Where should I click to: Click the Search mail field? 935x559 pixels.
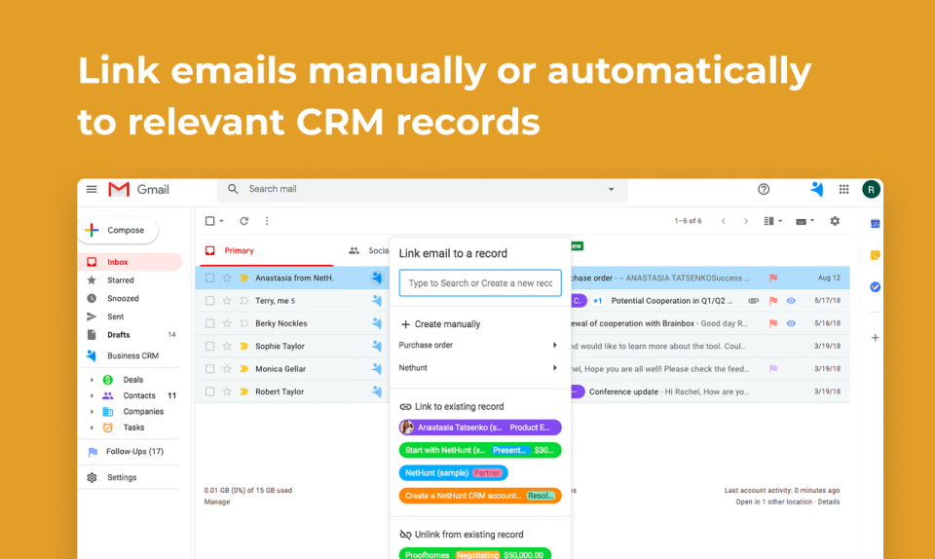pos(422,190)
